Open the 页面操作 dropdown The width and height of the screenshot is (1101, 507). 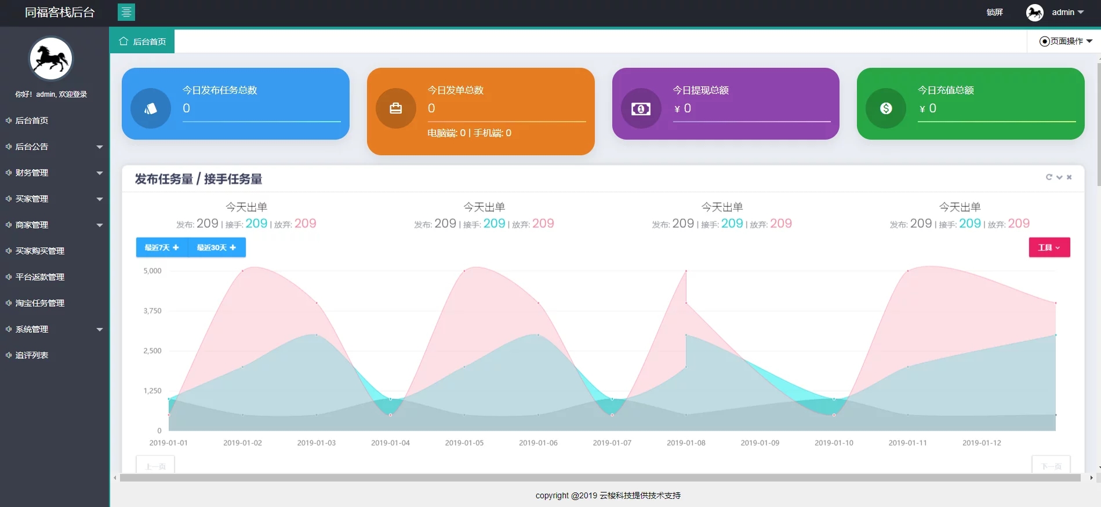pos(1066,41)
